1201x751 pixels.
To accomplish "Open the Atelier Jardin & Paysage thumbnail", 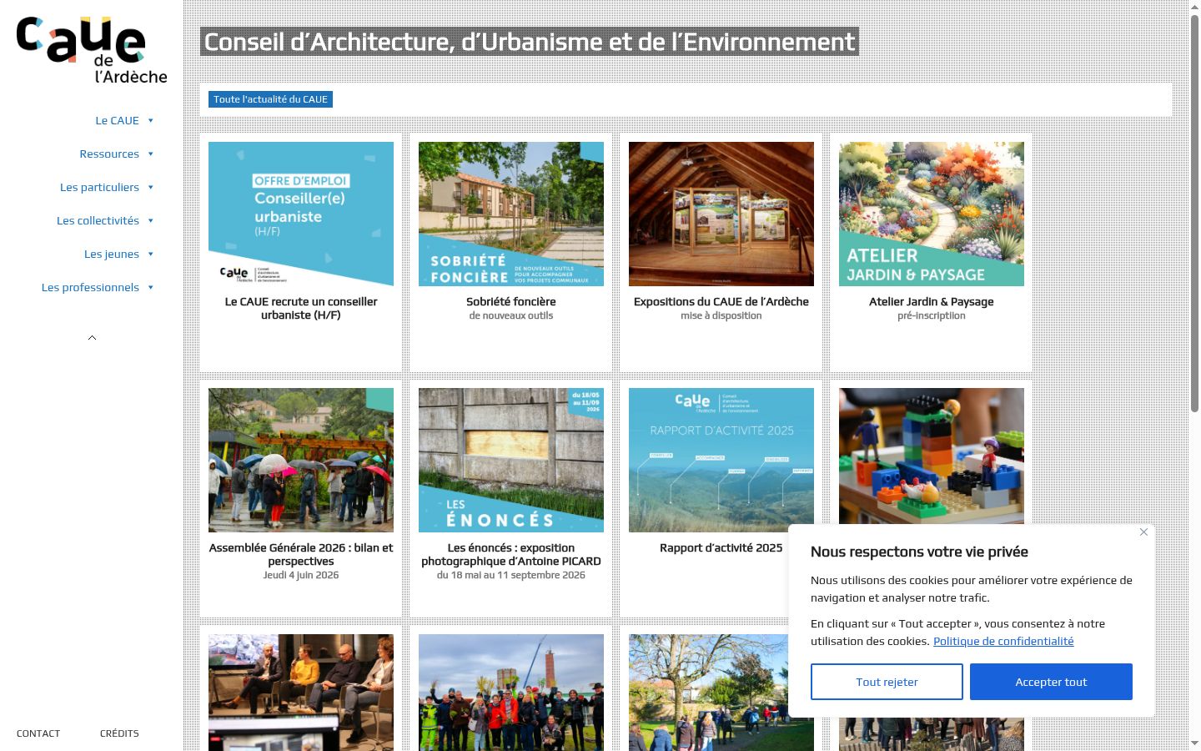I will click(932, 214).
